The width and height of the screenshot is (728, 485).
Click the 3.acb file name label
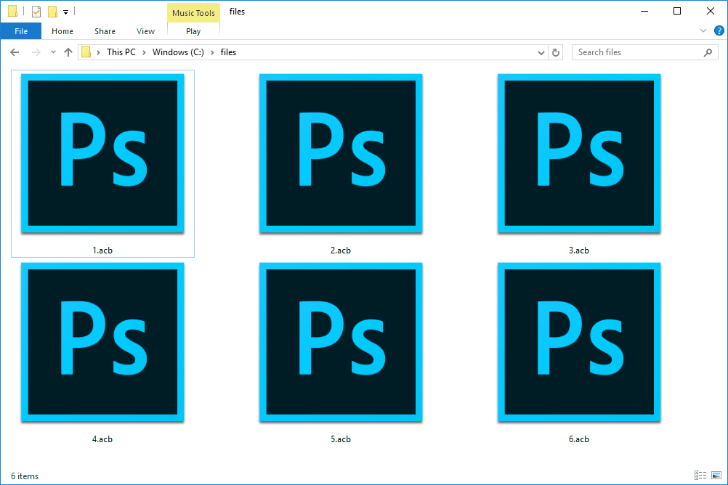coord(579,250)
